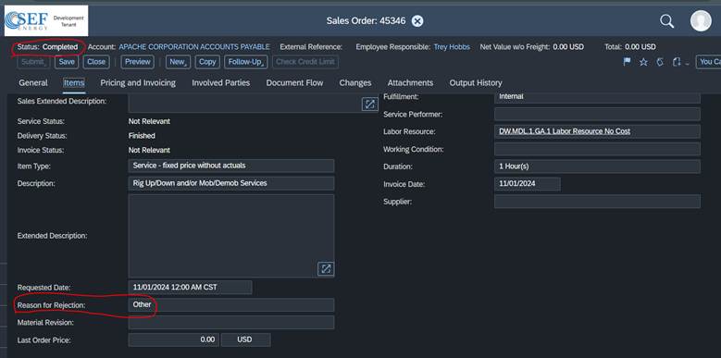
Task: Click Net Value '0.00 USD' text
Action: click(568, 47)
